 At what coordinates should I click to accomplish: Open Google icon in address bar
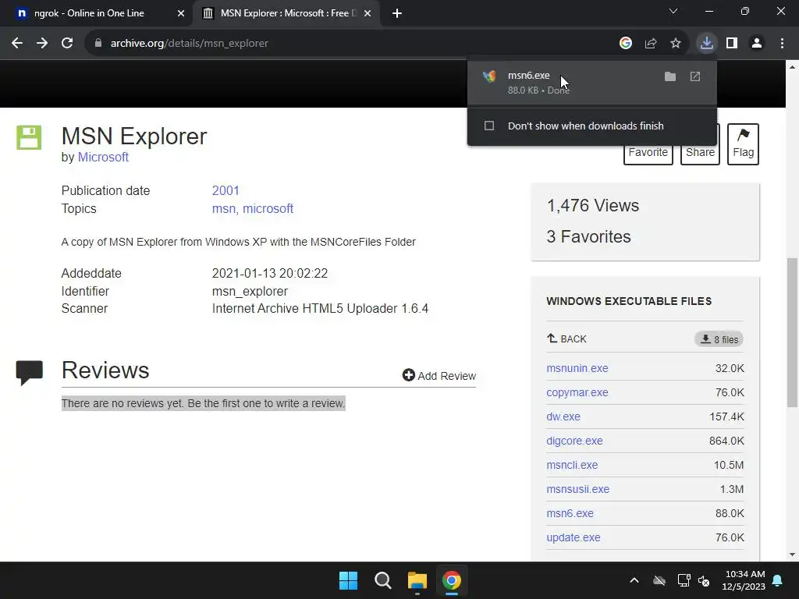pyautogui.click(x=625, y=44)
